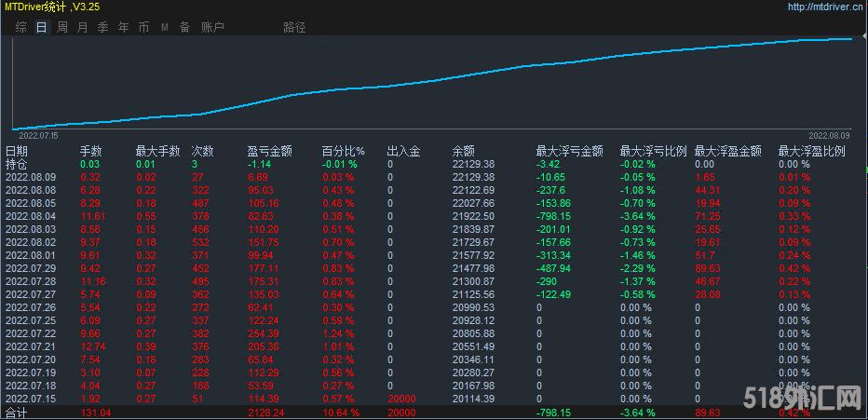Click the 盈亏金额 column header
This screenshot has height=420, width=868.
[x=269, y=151]
